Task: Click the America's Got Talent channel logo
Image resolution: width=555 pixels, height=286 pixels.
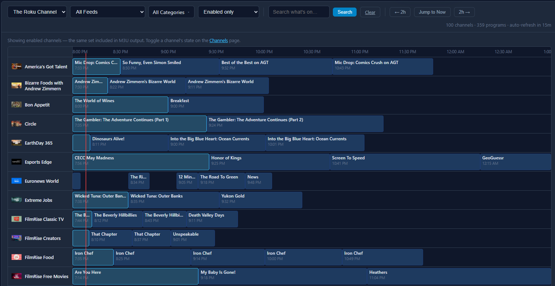Action: tap(17, 67)
